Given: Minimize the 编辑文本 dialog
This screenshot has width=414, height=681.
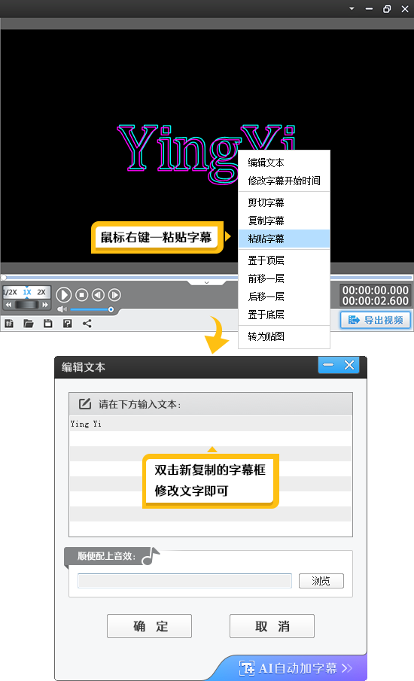Looking at the screenshot, I should [x=328, y=365].
